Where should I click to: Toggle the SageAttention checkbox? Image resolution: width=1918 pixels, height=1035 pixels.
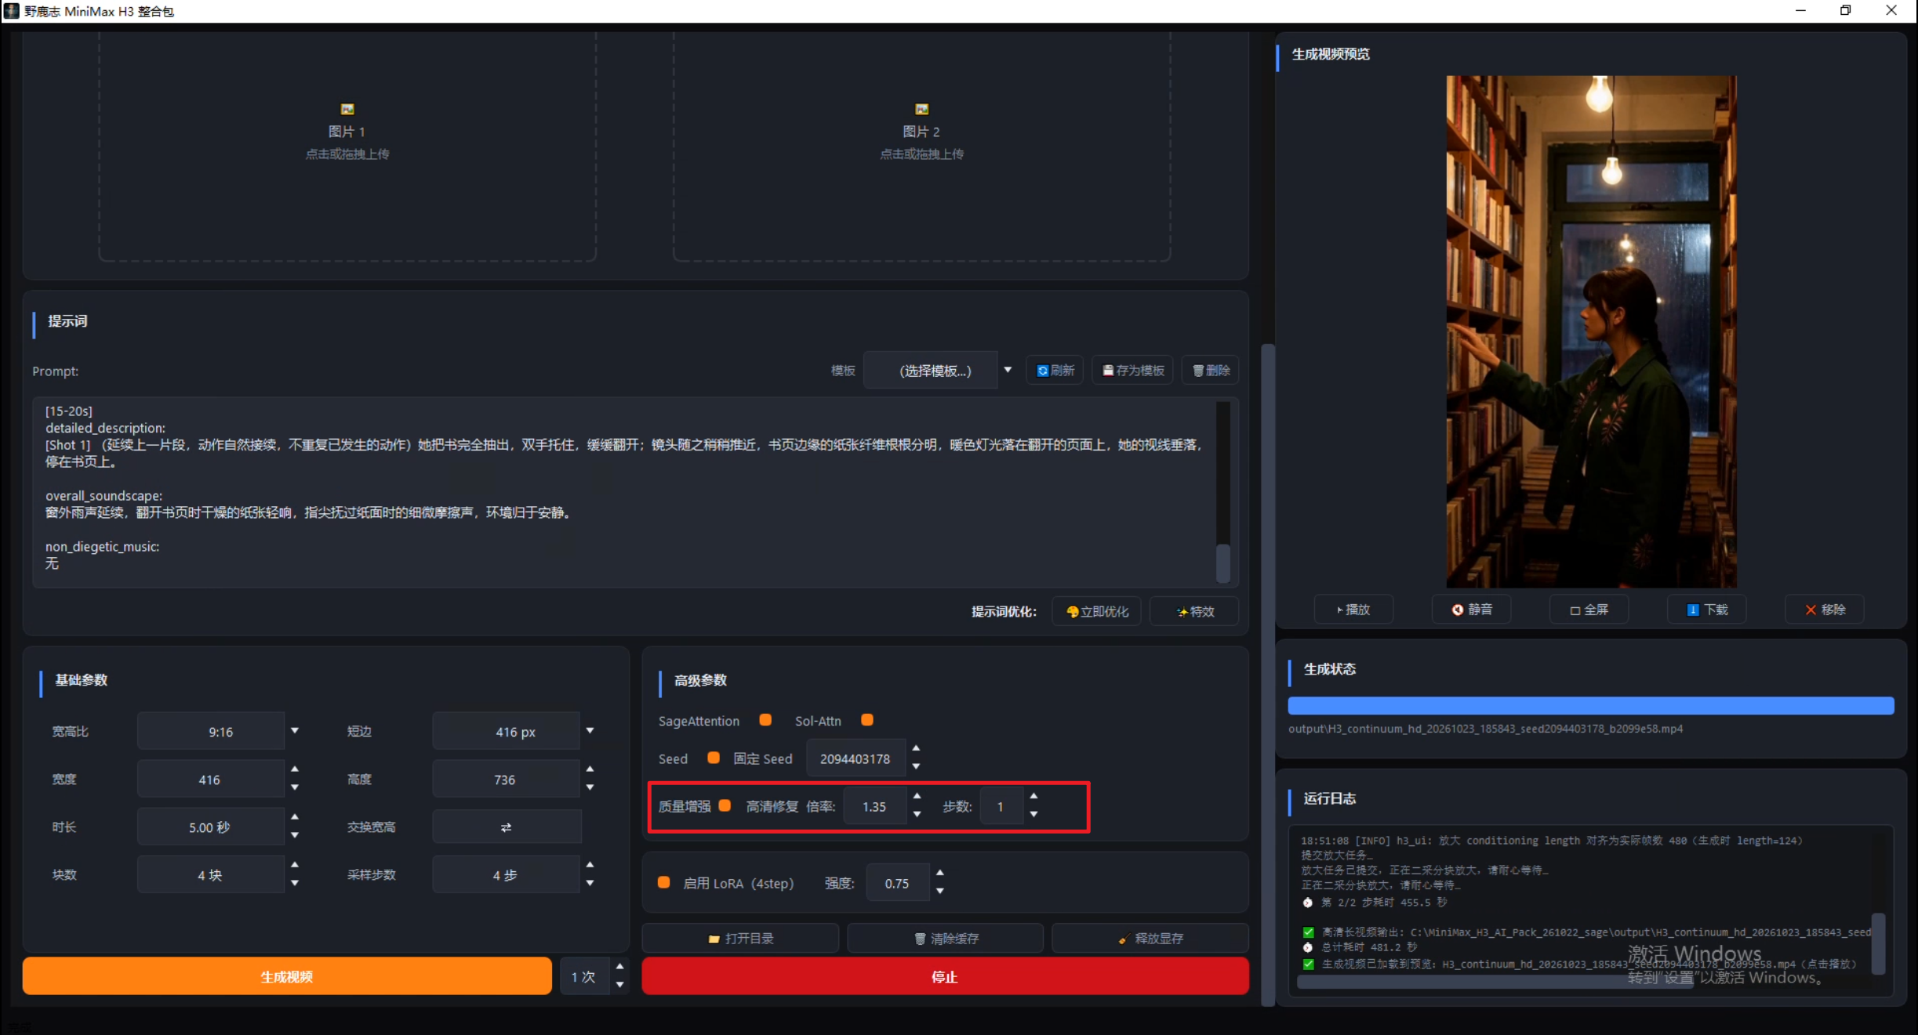765,719
